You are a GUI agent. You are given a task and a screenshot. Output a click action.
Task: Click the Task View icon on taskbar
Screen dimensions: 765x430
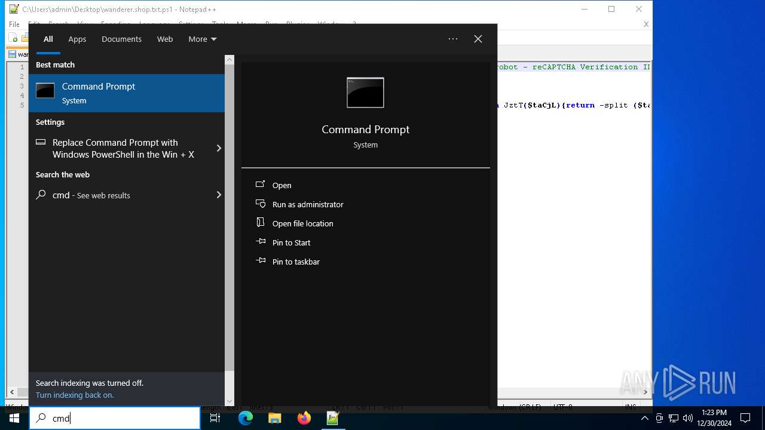coord(215,418)
